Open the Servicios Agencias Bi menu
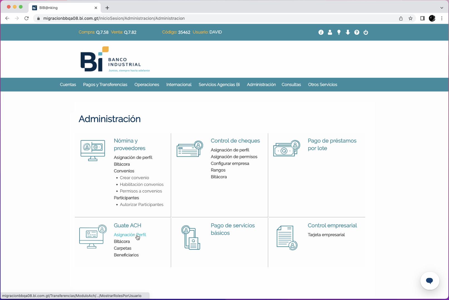Image resolution: width=449 pixels, height=300 pixels. 219,85
